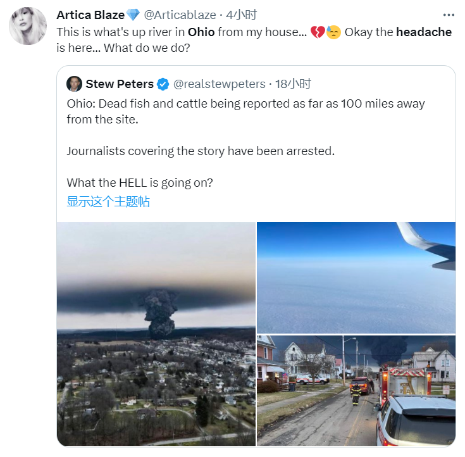
Task: Open the smoke plume aerial photo
Action: tap(156, 334)
